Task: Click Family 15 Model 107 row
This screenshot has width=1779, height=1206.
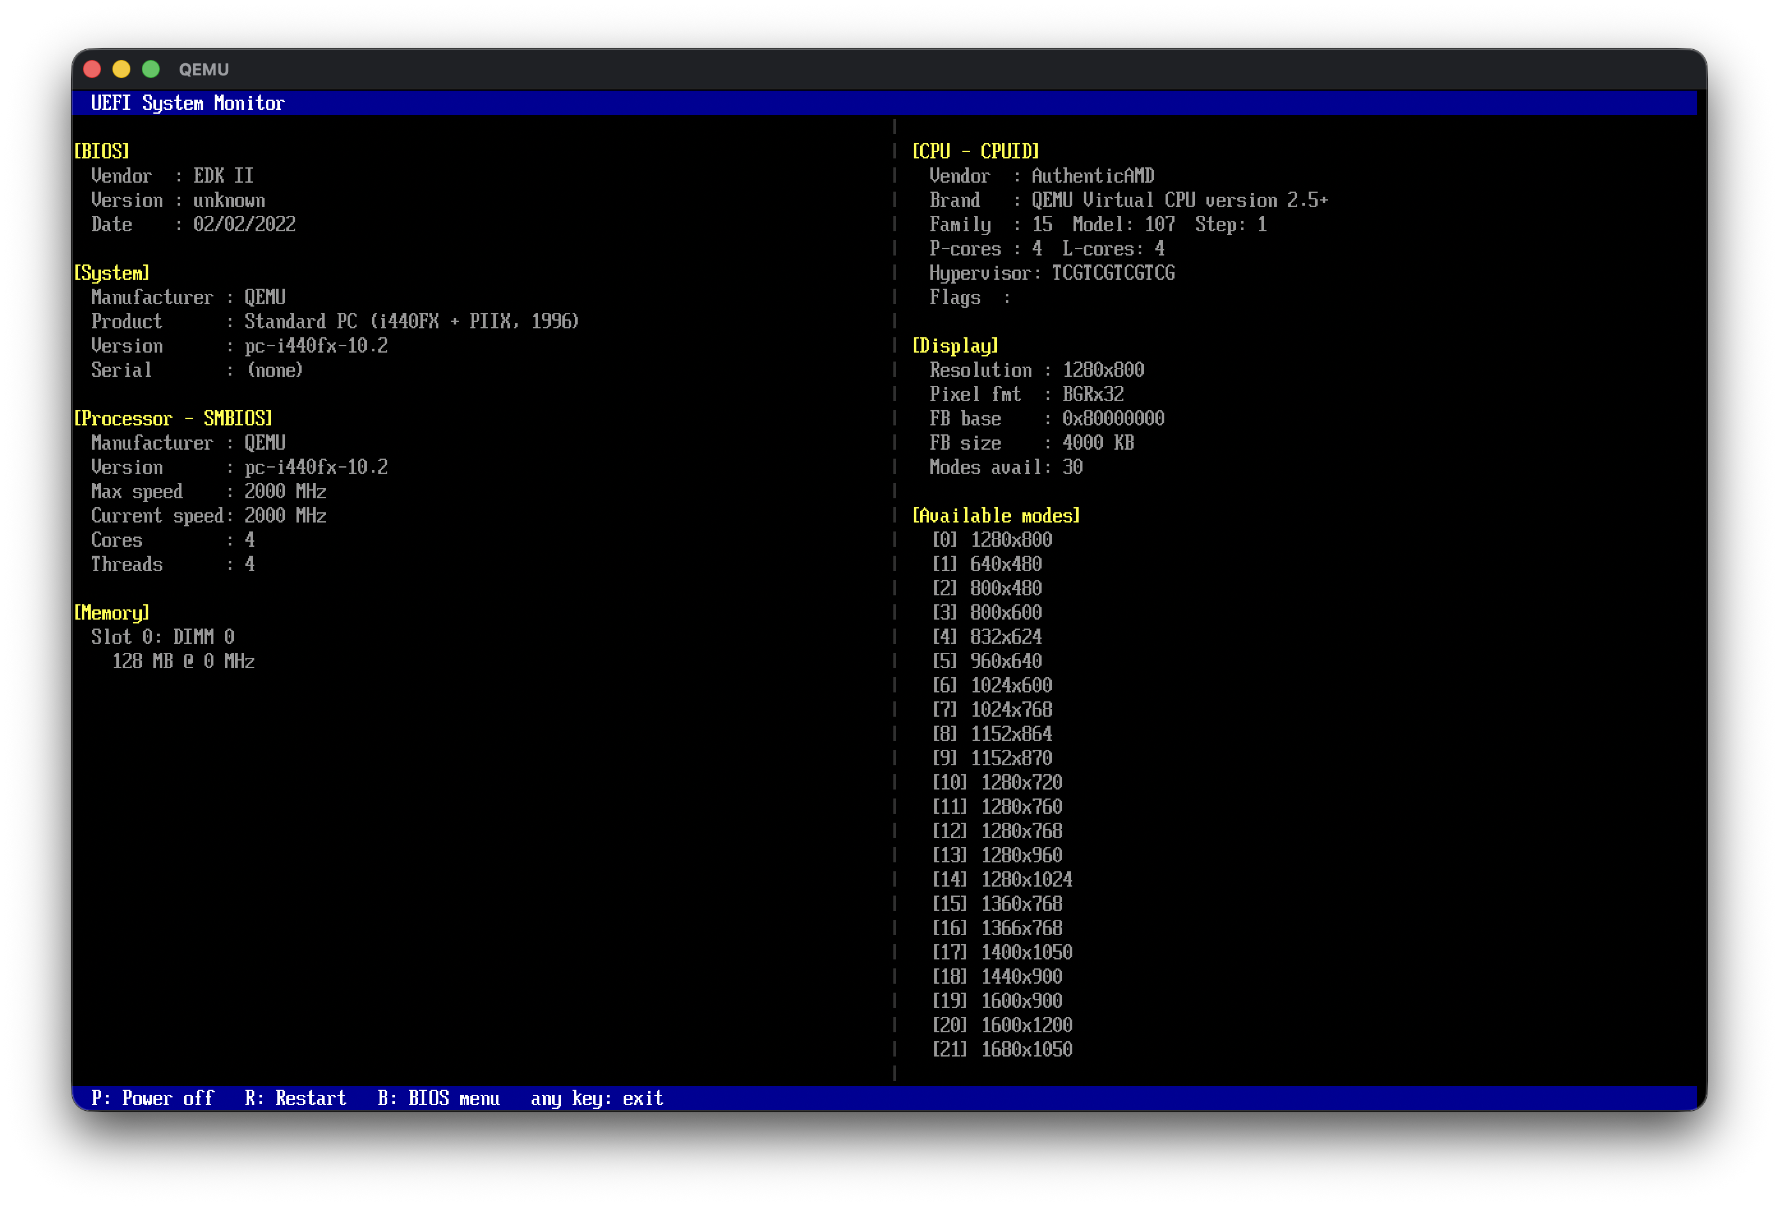Action: (1098, 224)
